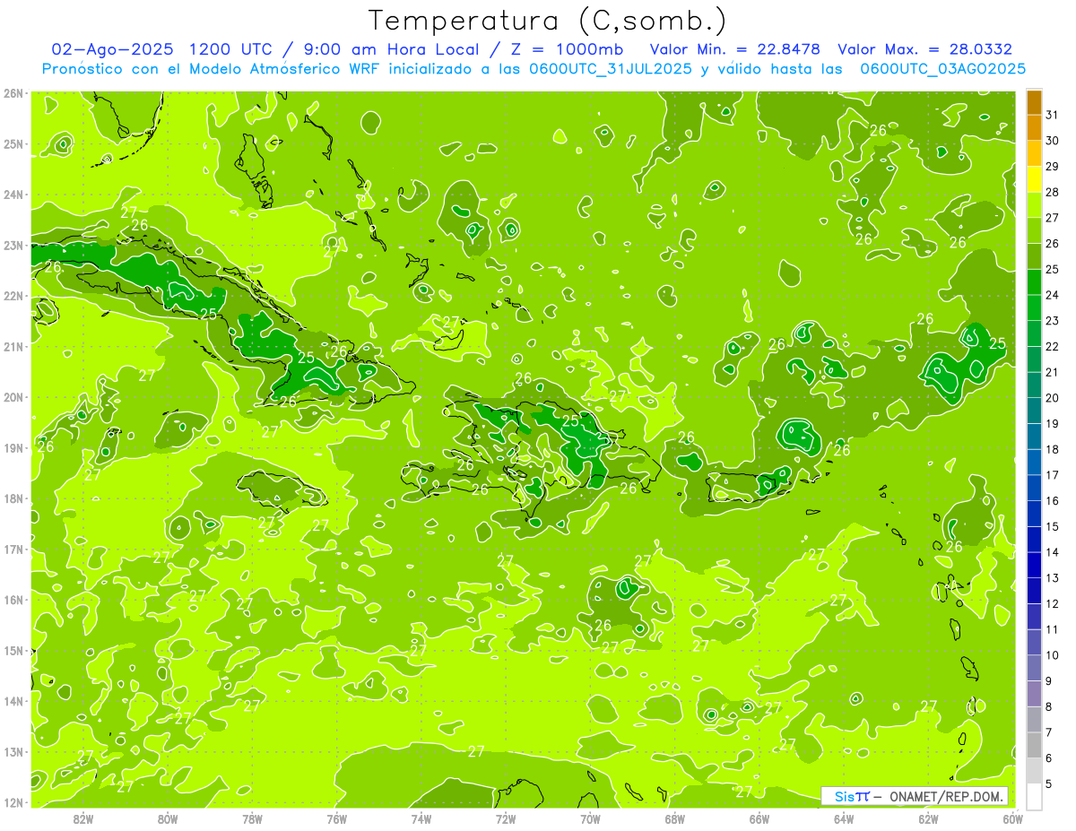This screenshot has width=1076, height=831.
Task: Pick the dark blue swatch between 13 and 14
Action: tap(1034, 566)
